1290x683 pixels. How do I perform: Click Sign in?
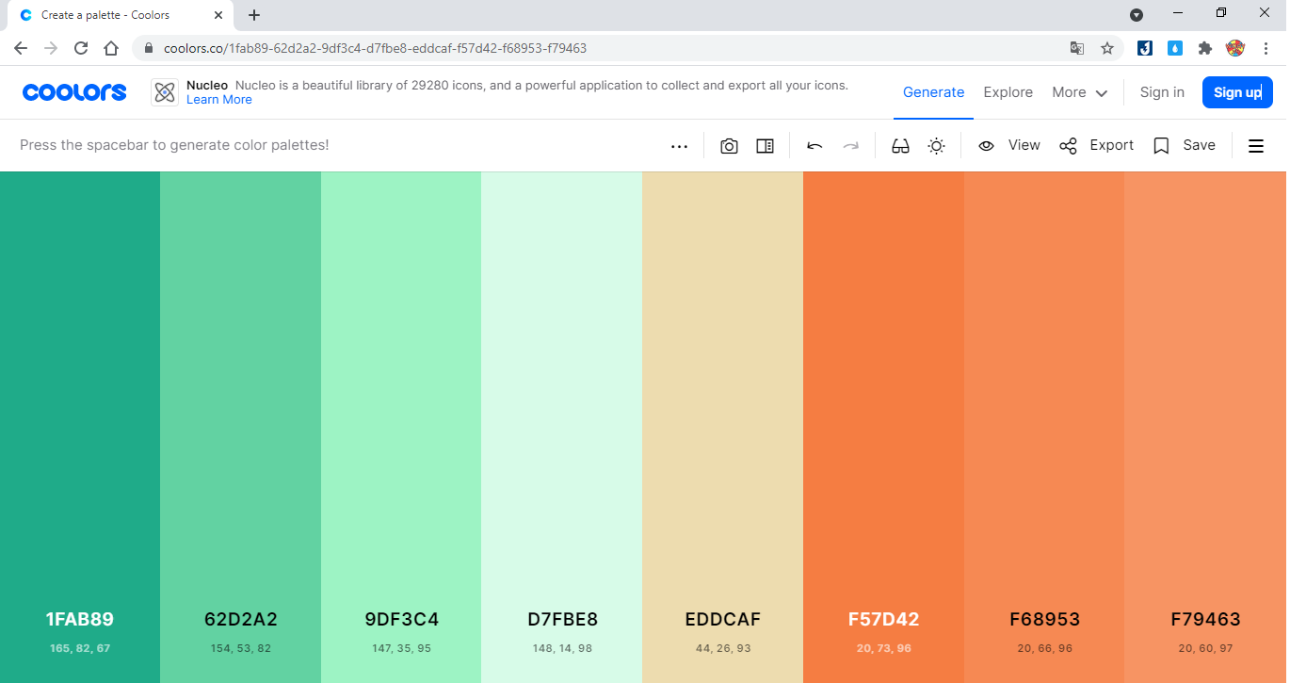(x=1162, y=92)
